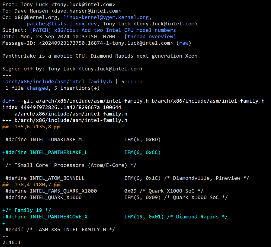271x247 pixels.
Task: Click the Message-ID value text
Action: (x=106, y=43)
